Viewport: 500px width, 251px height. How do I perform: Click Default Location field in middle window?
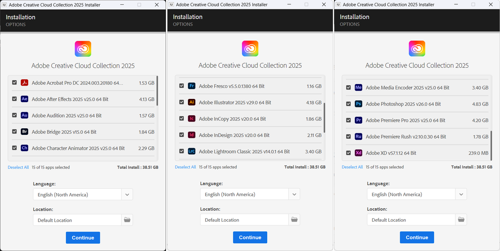click(245, 220)
